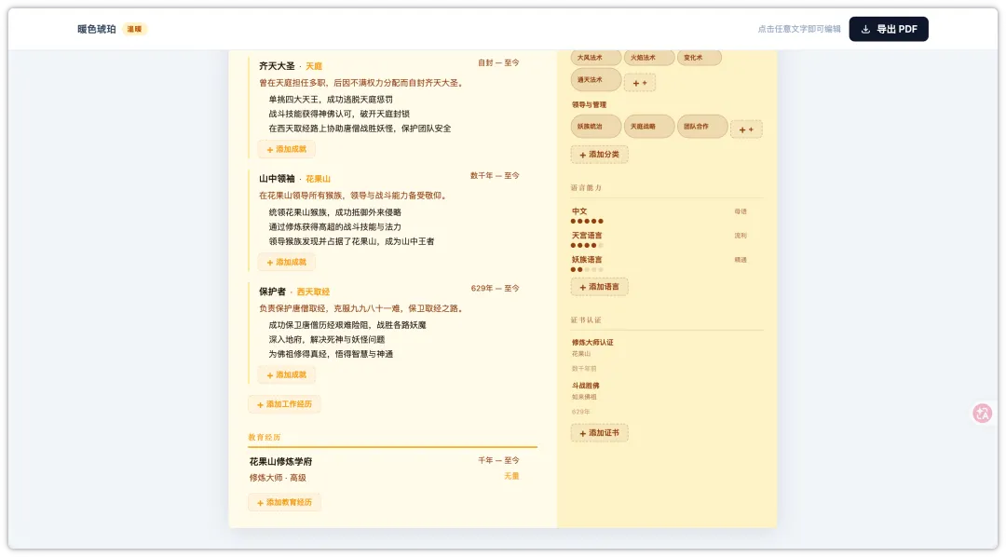
Task: Edit the bullet 通过修炼获得高超的战斗技能与法力
Action: coord(335,226)
